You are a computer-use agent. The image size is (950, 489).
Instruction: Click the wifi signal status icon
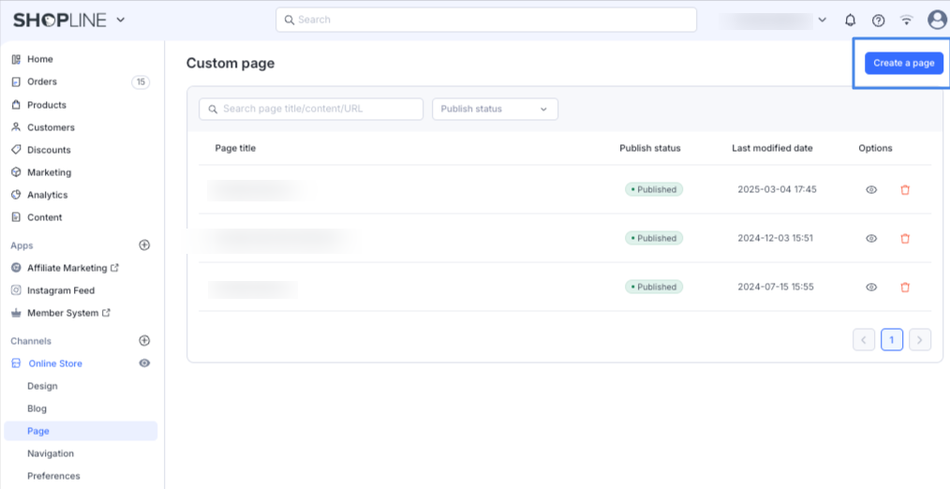click(x=906, y=20)
